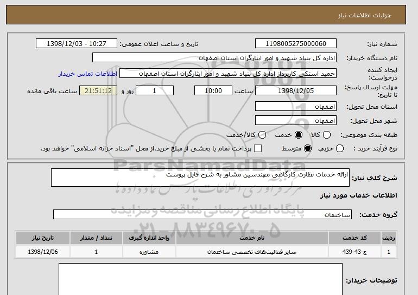The image size is (418, 295).
Task: Click the تاریخ نیاز column header
Action: click(x=43, y=238)
